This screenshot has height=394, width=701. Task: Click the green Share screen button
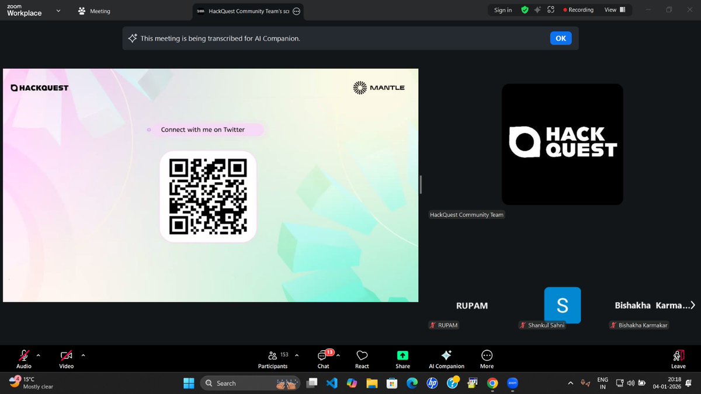pyautogui.click(x=402, y=360)
